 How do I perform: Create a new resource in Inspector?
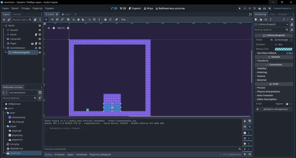[x=256, y=19]
